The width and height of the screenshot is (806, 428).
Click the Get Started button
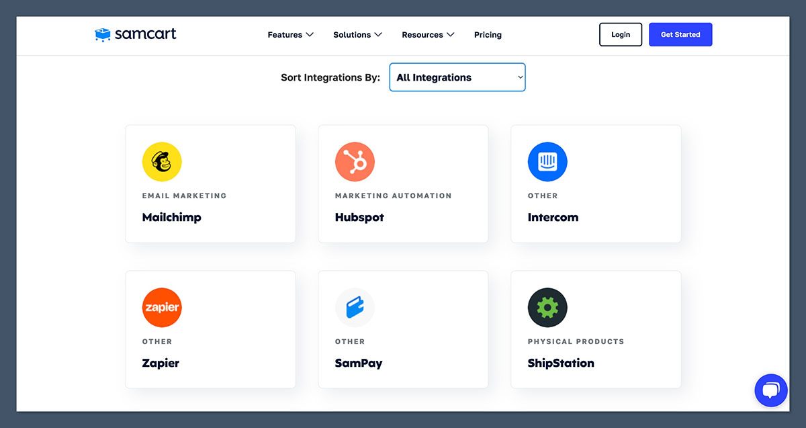680,34
